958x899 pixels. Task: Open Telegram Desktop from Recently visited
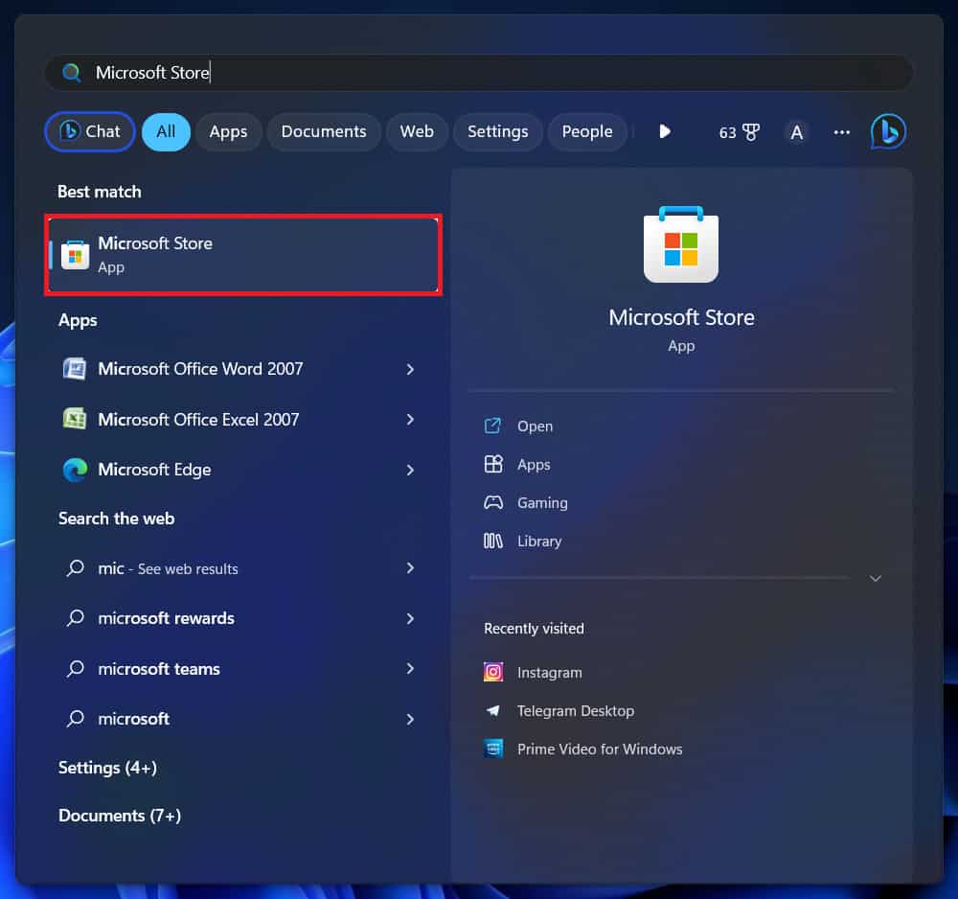575,711
